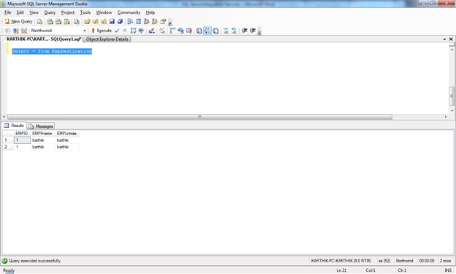456x274 pixels.
Task: Click the Open File folder icon
Action: 87,21
